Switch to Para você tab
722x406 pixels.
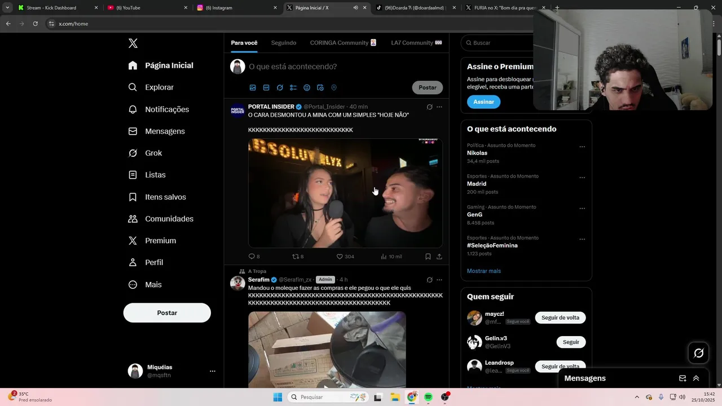coord(244,43)
